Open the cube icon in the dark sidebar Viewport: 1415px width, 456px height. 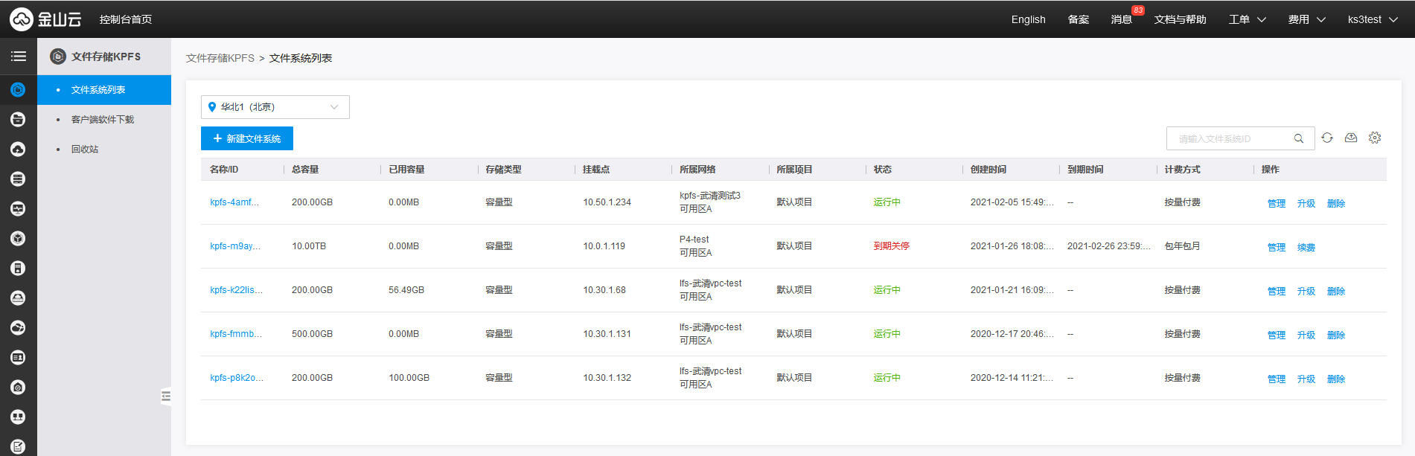19,239
